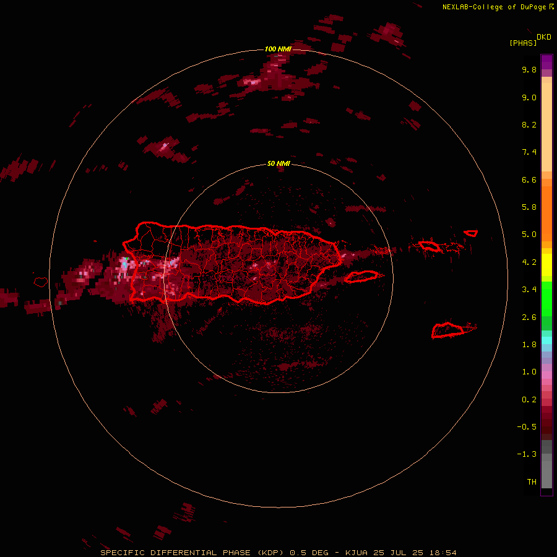This screenshot has height=557, width=557.
Task: Click the 50 NMI range ring label
Action: click(x=278, y=163)
